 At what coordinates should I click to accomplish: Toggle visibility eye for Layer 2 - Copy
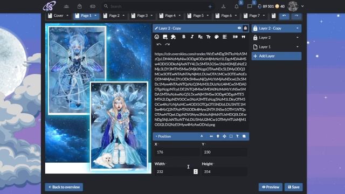pos(239,28)
